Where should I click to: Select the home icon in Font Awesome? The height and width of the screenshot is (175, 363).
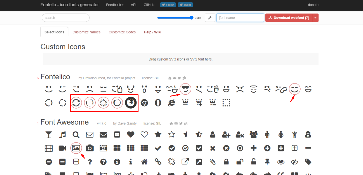[x=144, y=162]
